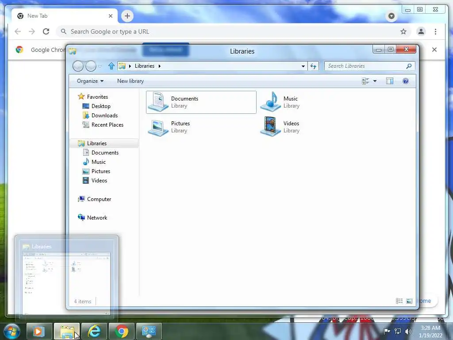This screenshot has height=340, width=453.
Task: Click the Explorer Back button
Action: 78,66
